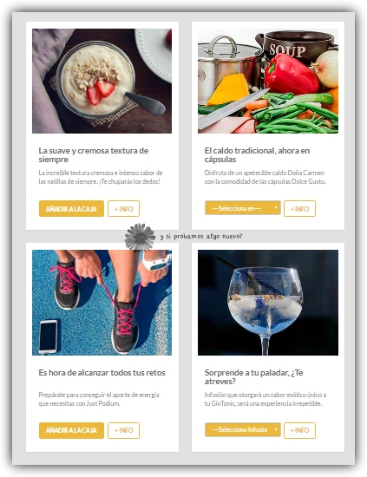Open 'Sorprende a tu paladar' title

click(x=253, y=377)
